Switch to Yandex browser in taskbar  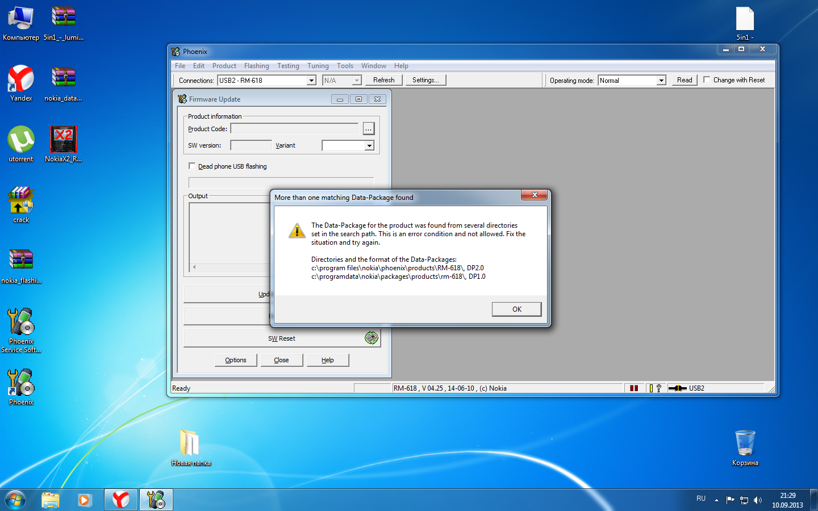[120, 500]
